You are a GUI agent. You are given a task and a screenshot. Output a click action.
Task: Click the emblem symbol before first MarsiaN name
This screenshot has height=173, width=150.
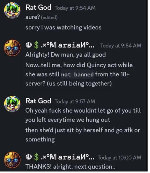[x=29, y=45]
